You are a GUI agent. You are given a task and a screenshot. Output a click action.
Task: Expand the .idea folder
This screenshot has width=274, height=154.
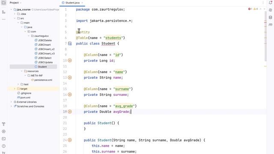pos(15,14)
